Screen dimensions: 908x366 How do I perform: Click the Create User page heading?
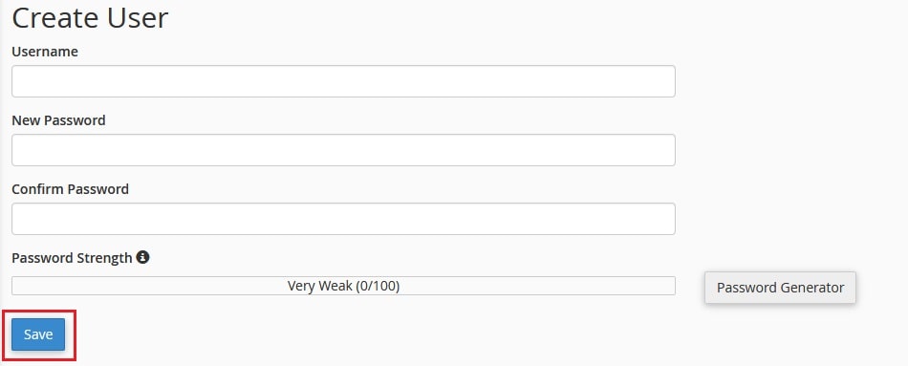[90, 17]
